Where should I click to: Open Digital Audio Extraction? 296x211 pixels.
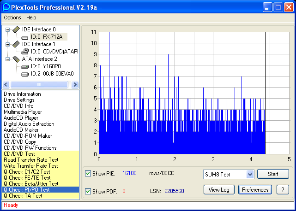[29, 124]
